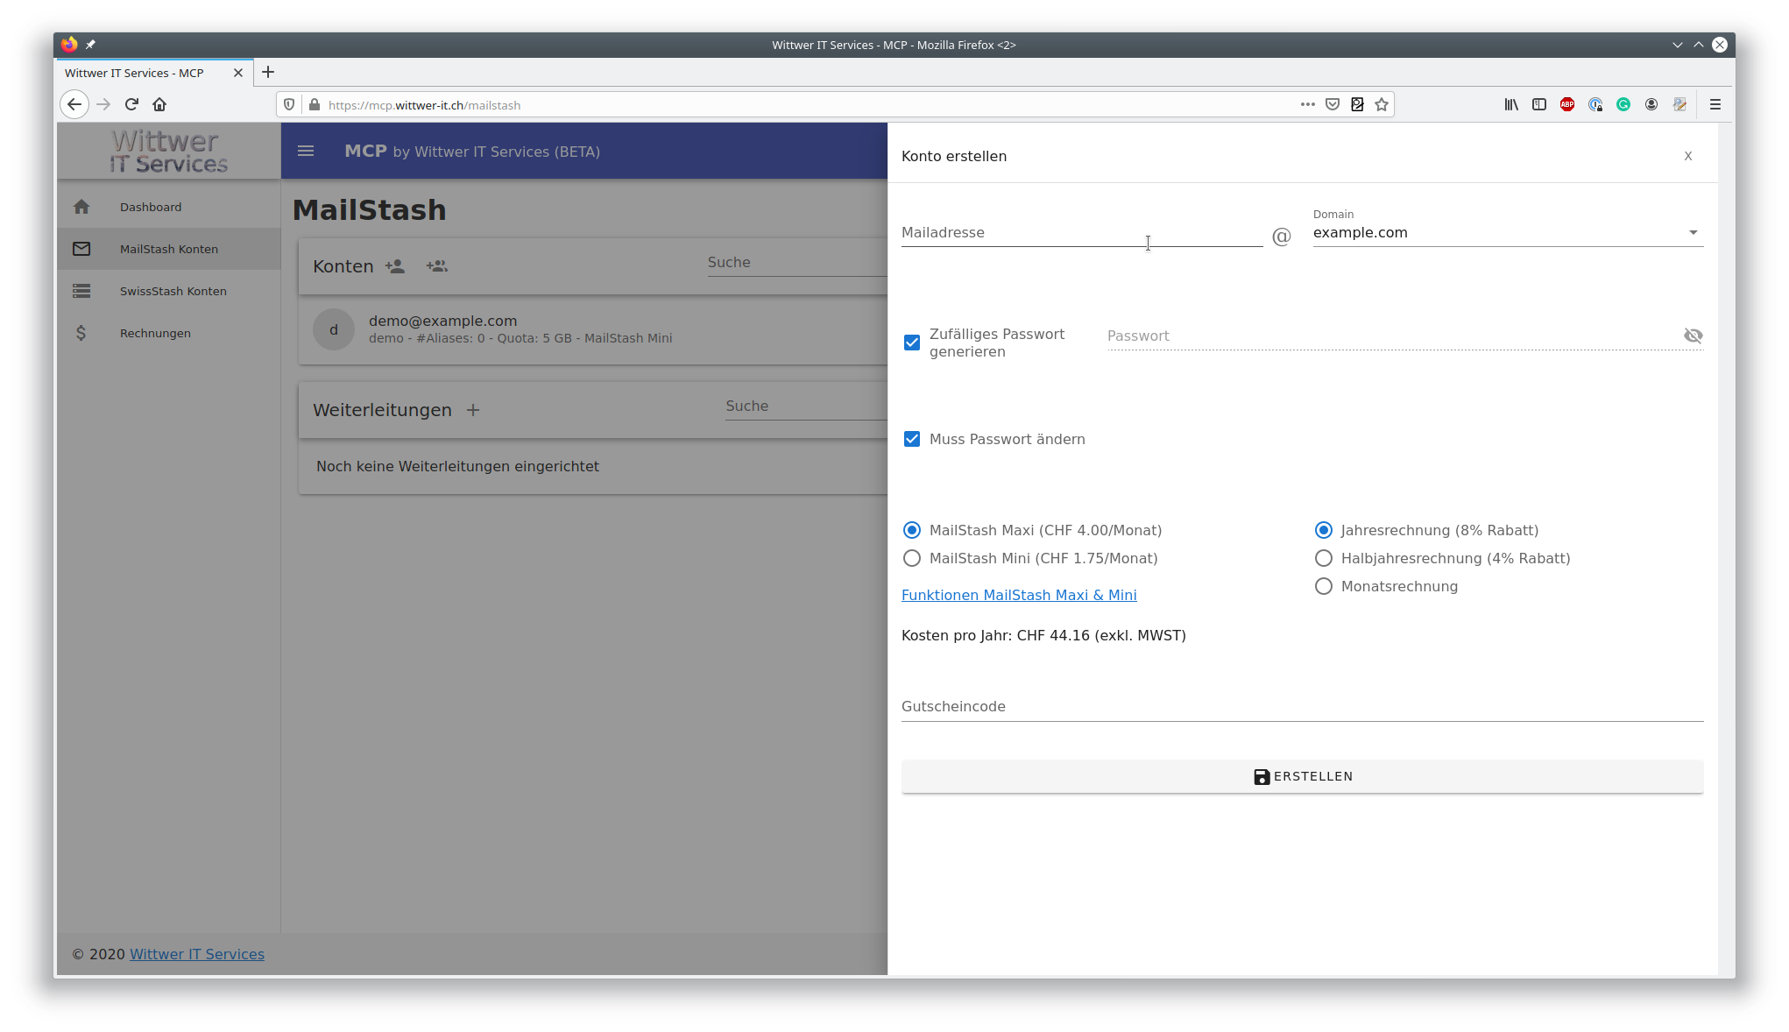
Task: Click the Gutscheincode input field
Action: pyautogui.click(x=1302, y=706)
